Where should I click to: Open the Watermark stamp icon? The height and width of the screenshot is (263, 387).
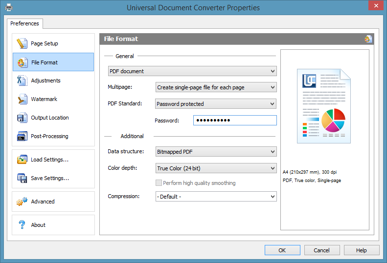23,99
